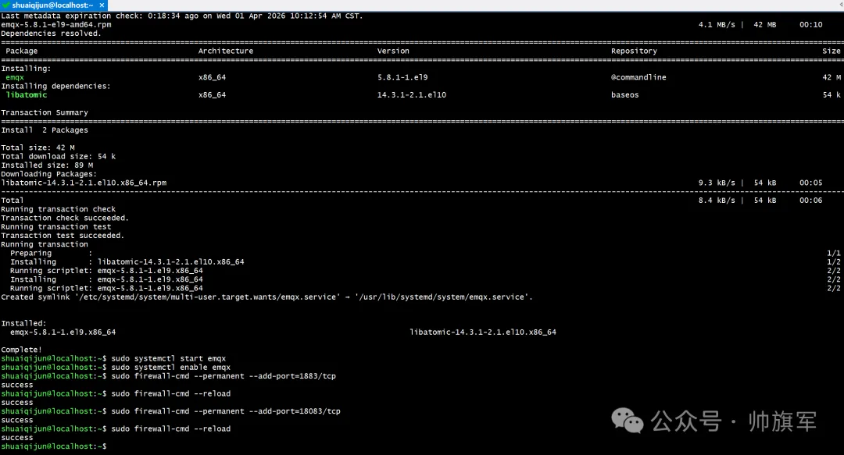Click the '--add-port=18083/tcp' firewall command
844x455 pixels.
(226, 411)
